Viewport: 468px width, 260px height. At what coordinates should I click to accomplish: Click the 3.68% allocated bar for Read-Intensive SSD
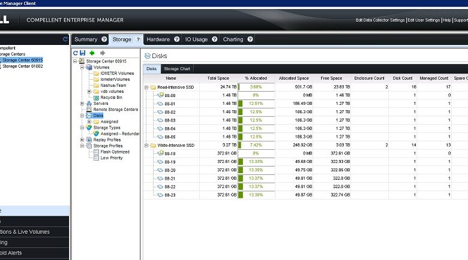(256, 87)
